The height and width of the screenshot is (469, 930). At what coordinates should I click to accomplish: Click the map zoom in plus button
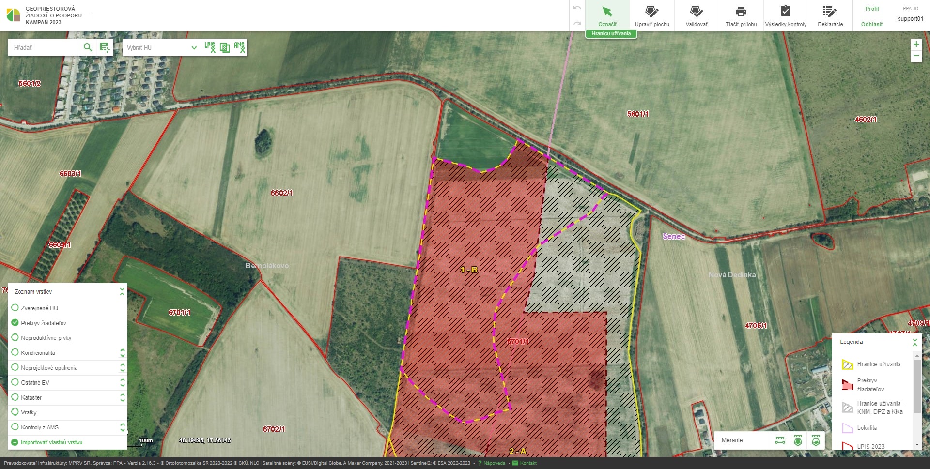[x=916, y=45]
